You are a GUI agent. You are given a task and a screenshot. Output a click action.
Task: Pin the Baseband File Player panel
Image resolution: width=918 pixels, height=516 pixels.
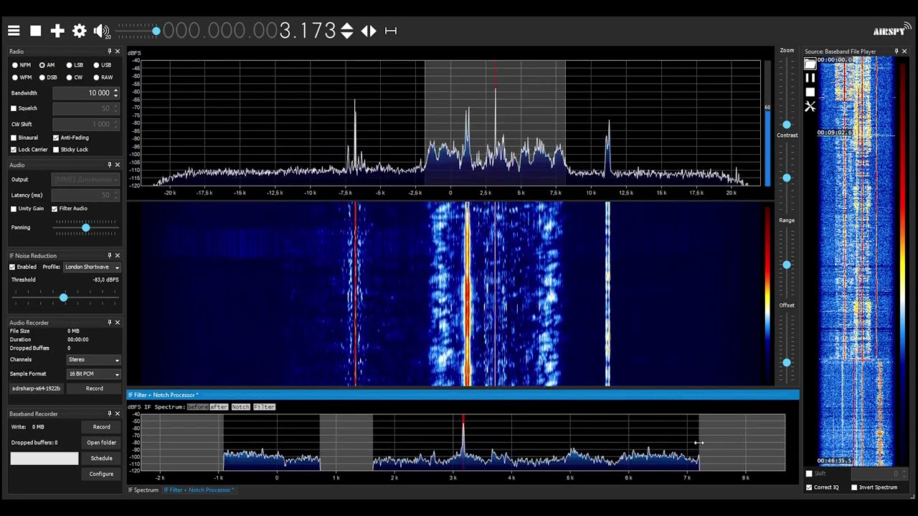(x=896, y=52)
